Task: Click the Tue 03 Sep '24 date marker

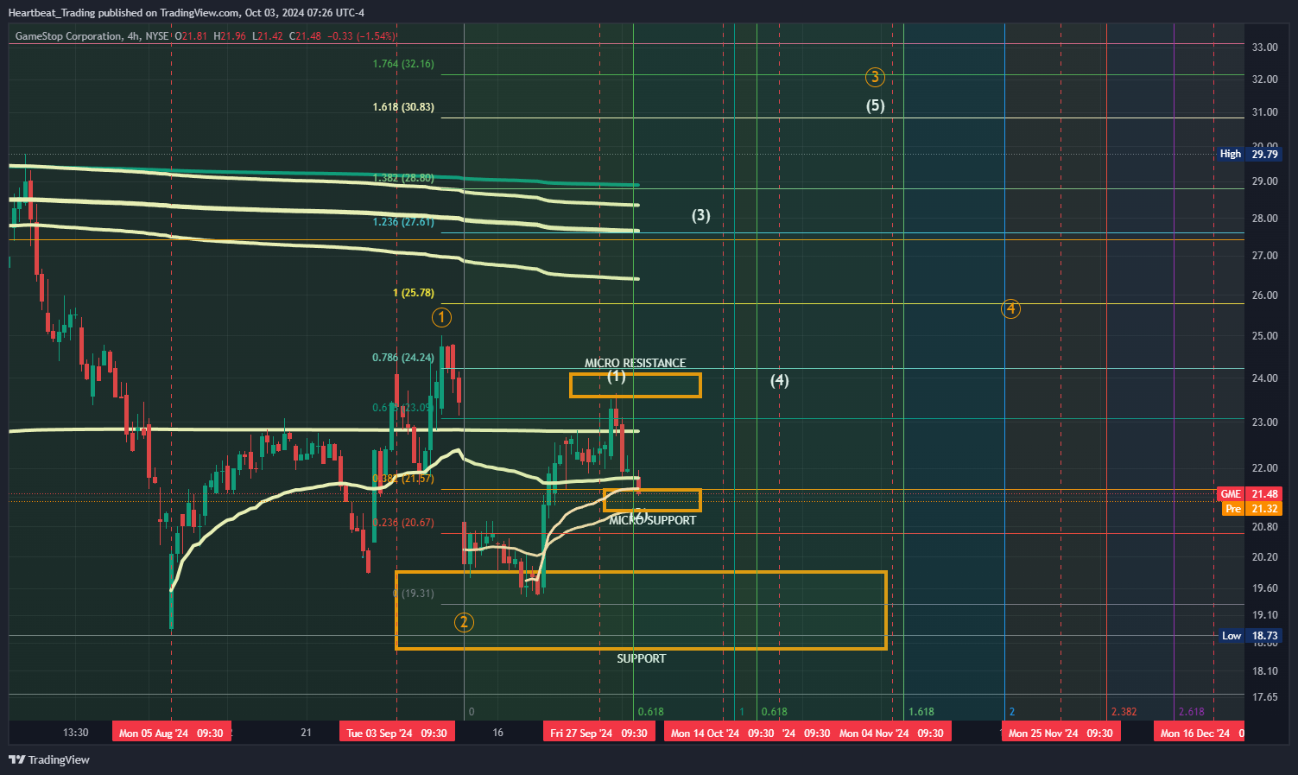Action: point(396,733)
